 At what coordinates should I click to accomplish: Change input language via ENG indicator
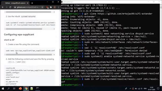145,88
